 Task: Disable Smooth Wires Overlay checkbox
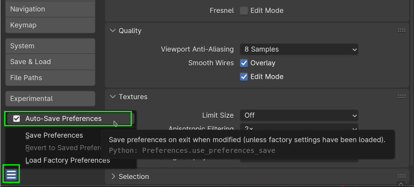point(244,63)
